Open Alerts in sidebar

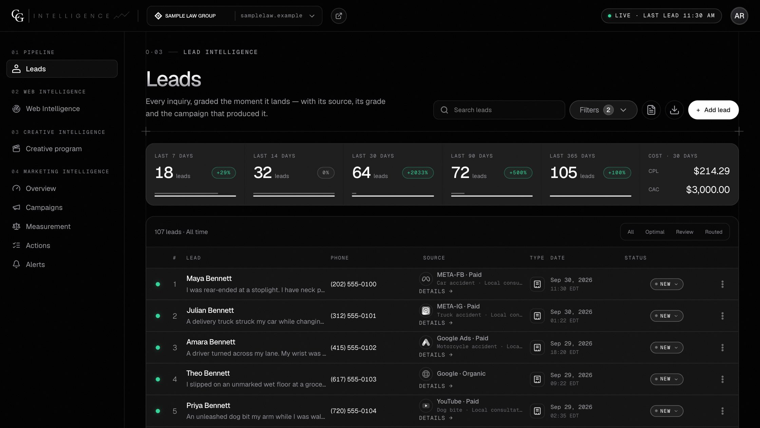62,265
